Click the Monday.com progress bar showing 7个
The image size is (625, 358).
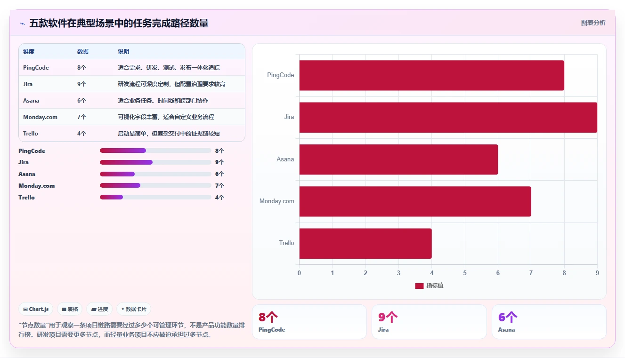coord(155,186)
